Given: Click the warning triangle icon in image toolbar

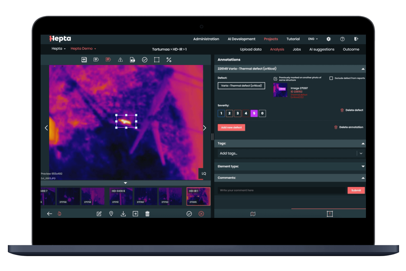Looking at the screenshot, I should point(120,60).
